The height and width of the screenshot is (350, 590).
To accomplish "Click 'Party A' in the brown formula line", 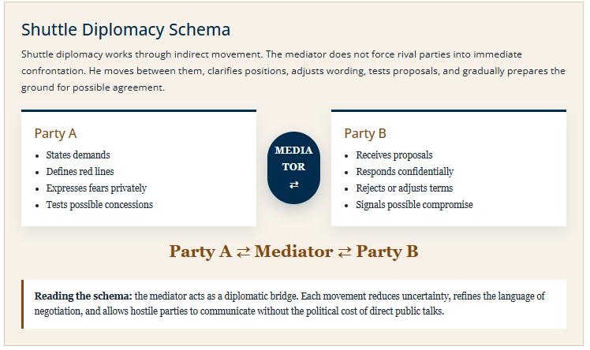I will [x=200, y=251].
